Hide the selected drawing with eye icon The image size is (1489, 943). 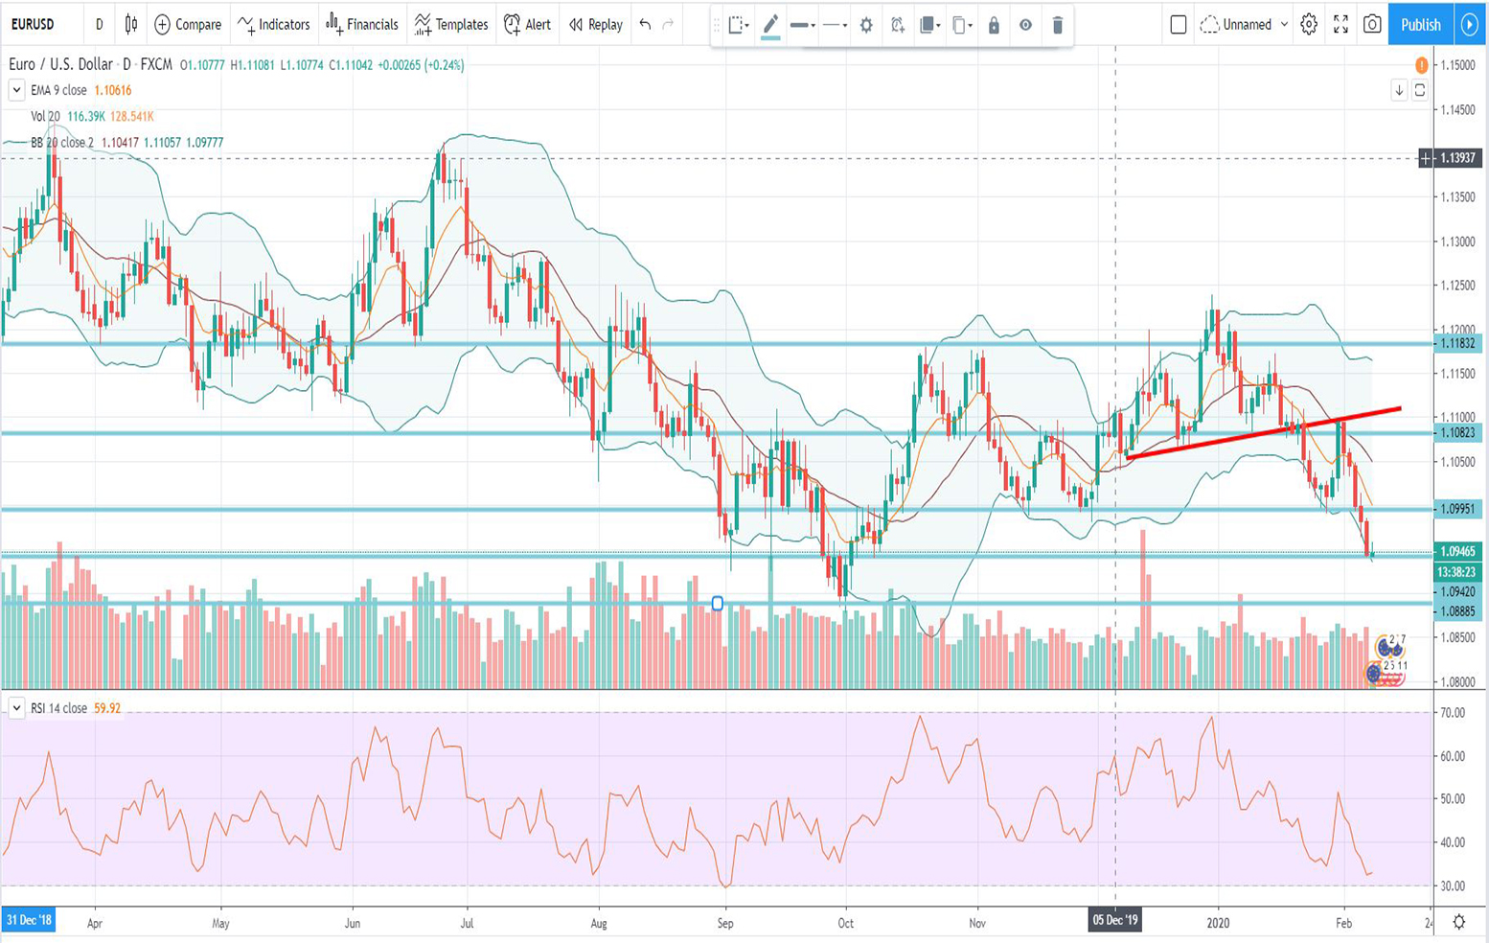coord(1025,26)
